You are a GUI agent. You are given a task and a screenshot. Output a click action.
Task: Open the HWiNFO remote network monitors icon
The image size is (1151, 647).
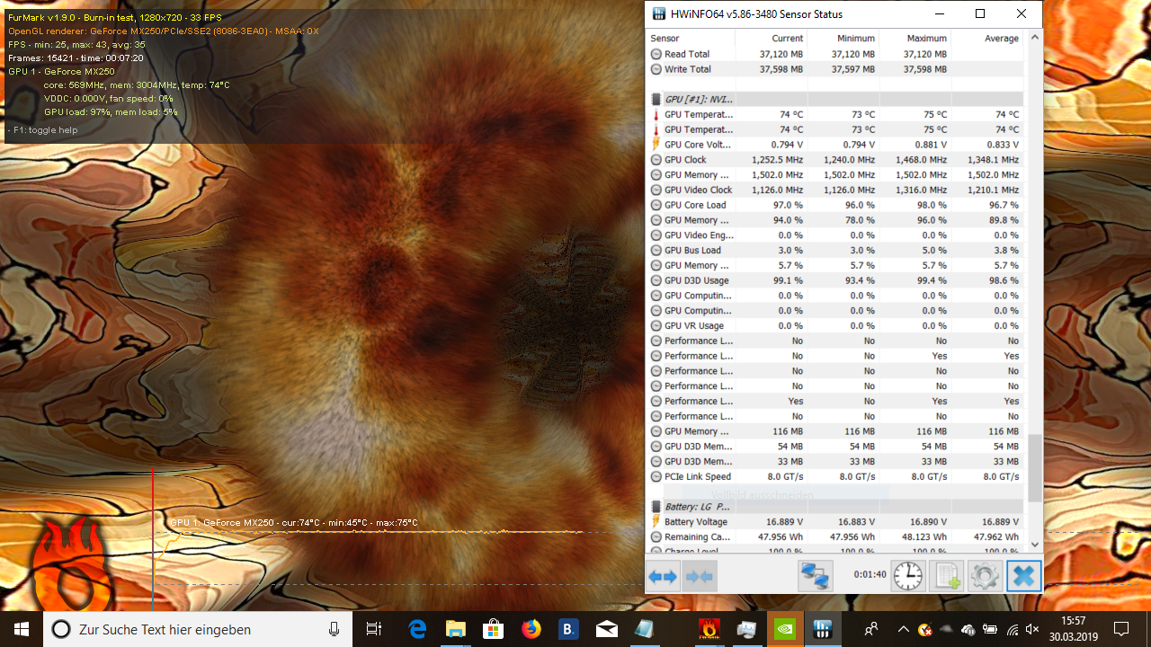[816, 576]
